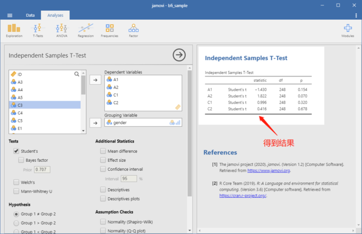Open the Factor analyses menu

tap(133, 31)
